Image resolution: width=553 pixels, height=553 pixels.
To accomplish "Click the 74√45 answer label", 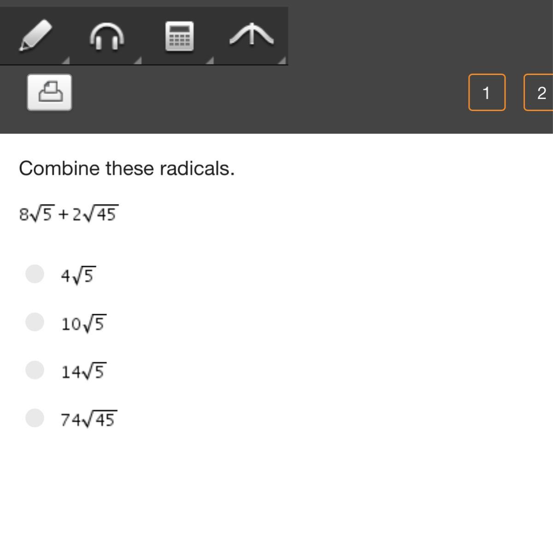I will pos(88,419).
